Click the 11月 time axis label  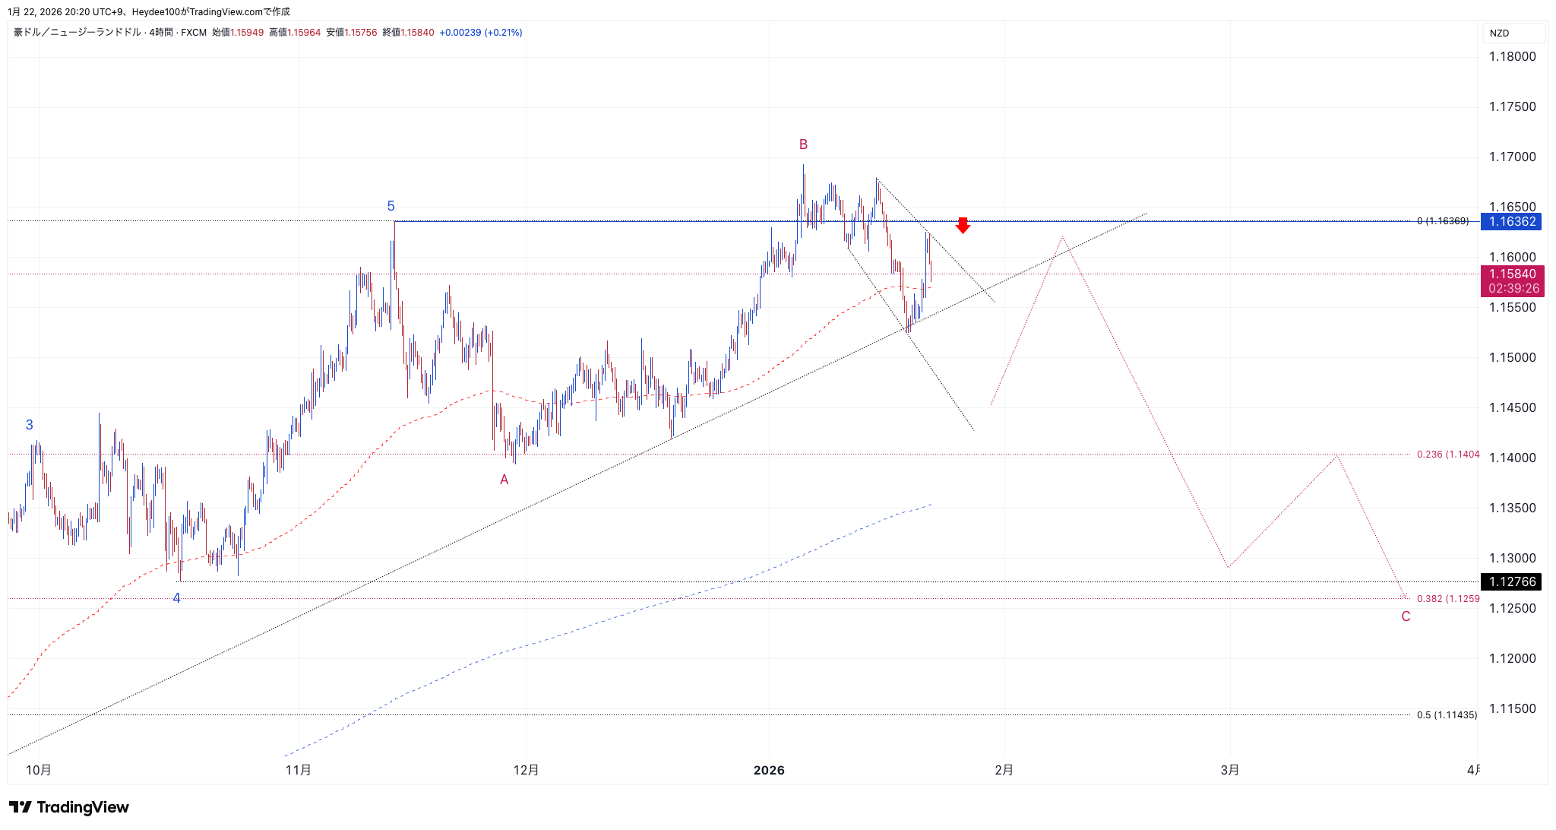[x=299, y=770]
